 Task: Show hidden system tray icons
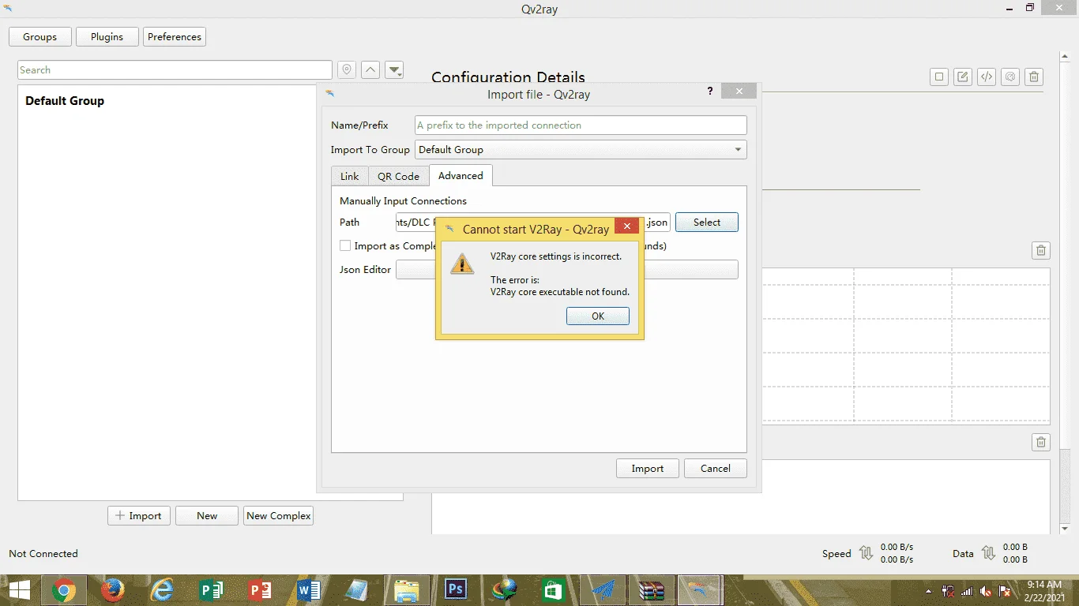coord(929,591)
